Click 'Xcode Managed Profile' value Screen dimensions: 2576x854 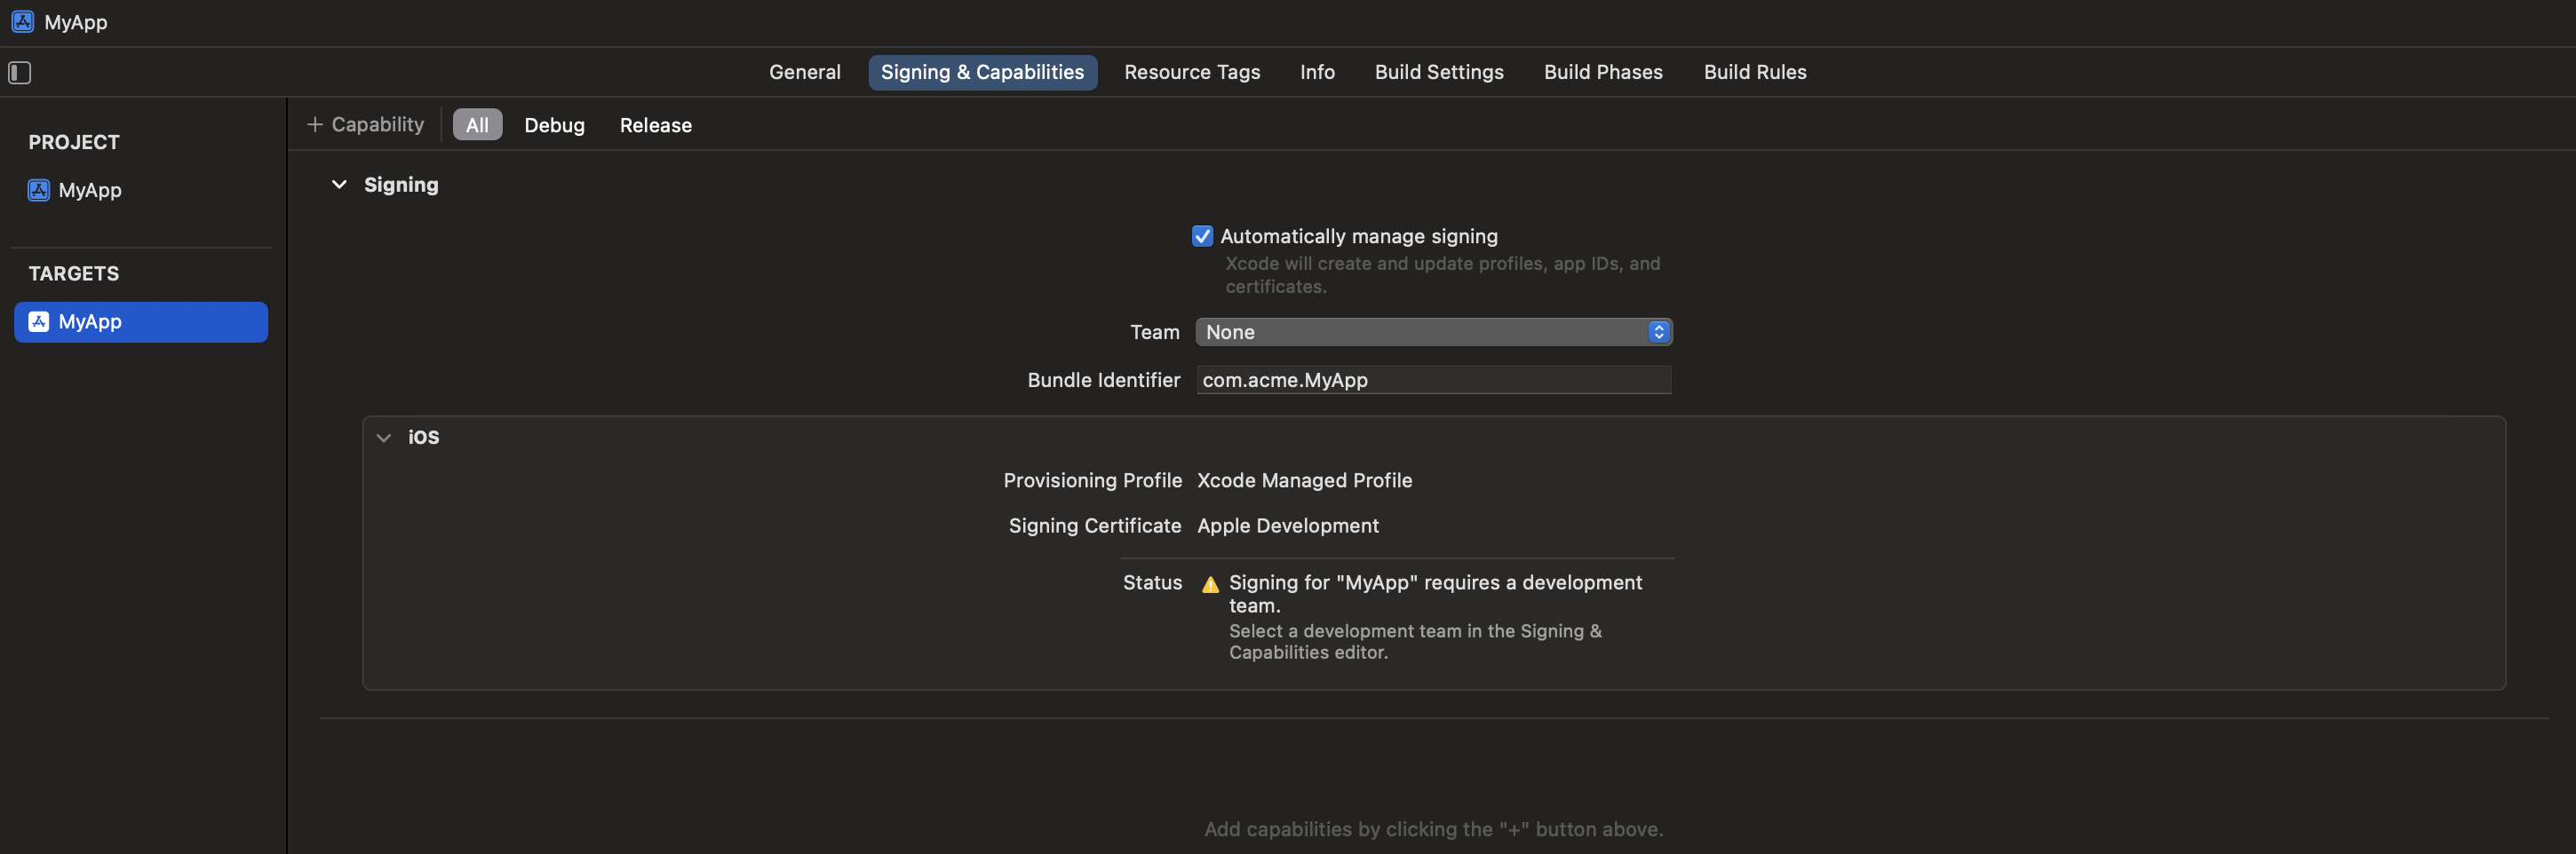click(1304, 480)
